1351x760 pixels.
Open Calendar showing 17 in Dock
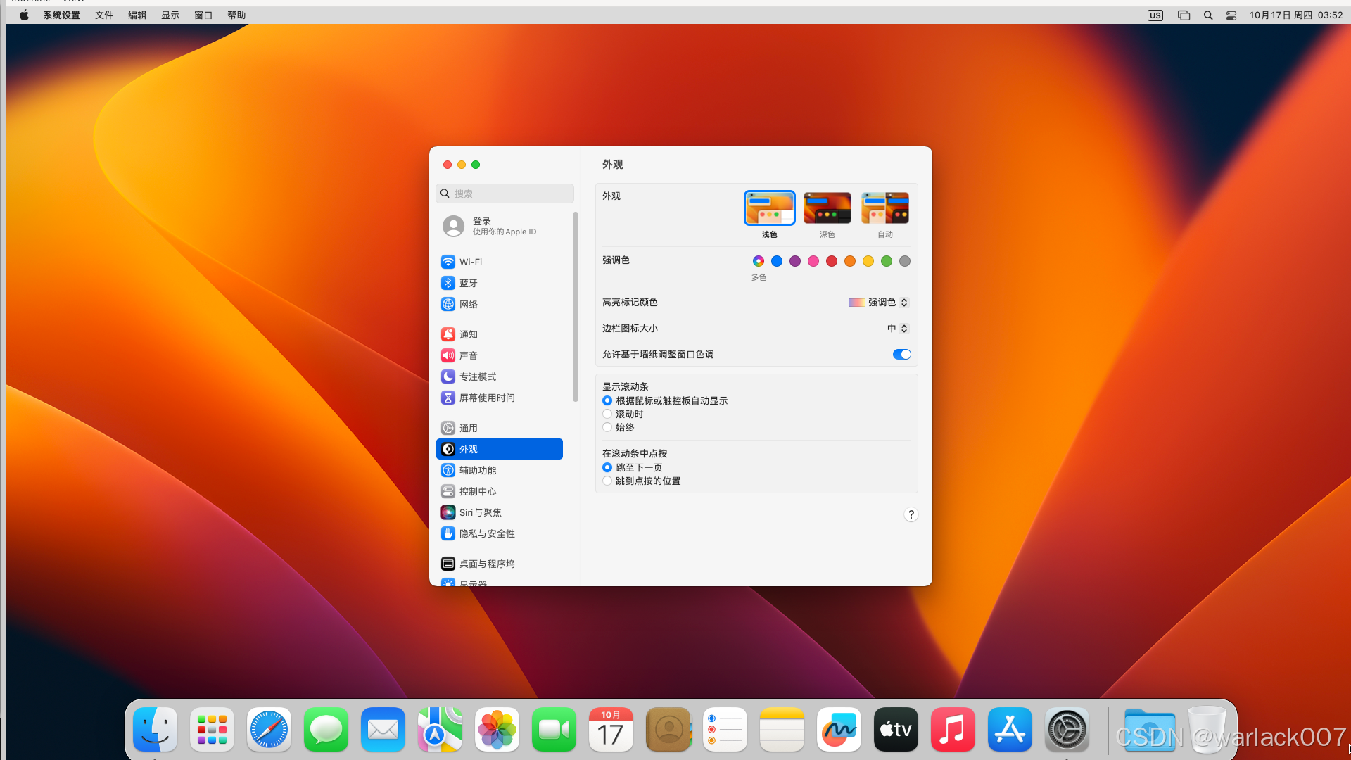[x=611, y=730]
